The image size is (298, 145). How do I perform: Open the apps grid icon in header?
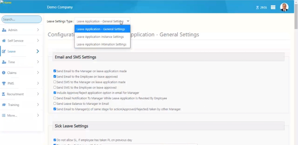(x=273, y=7)
